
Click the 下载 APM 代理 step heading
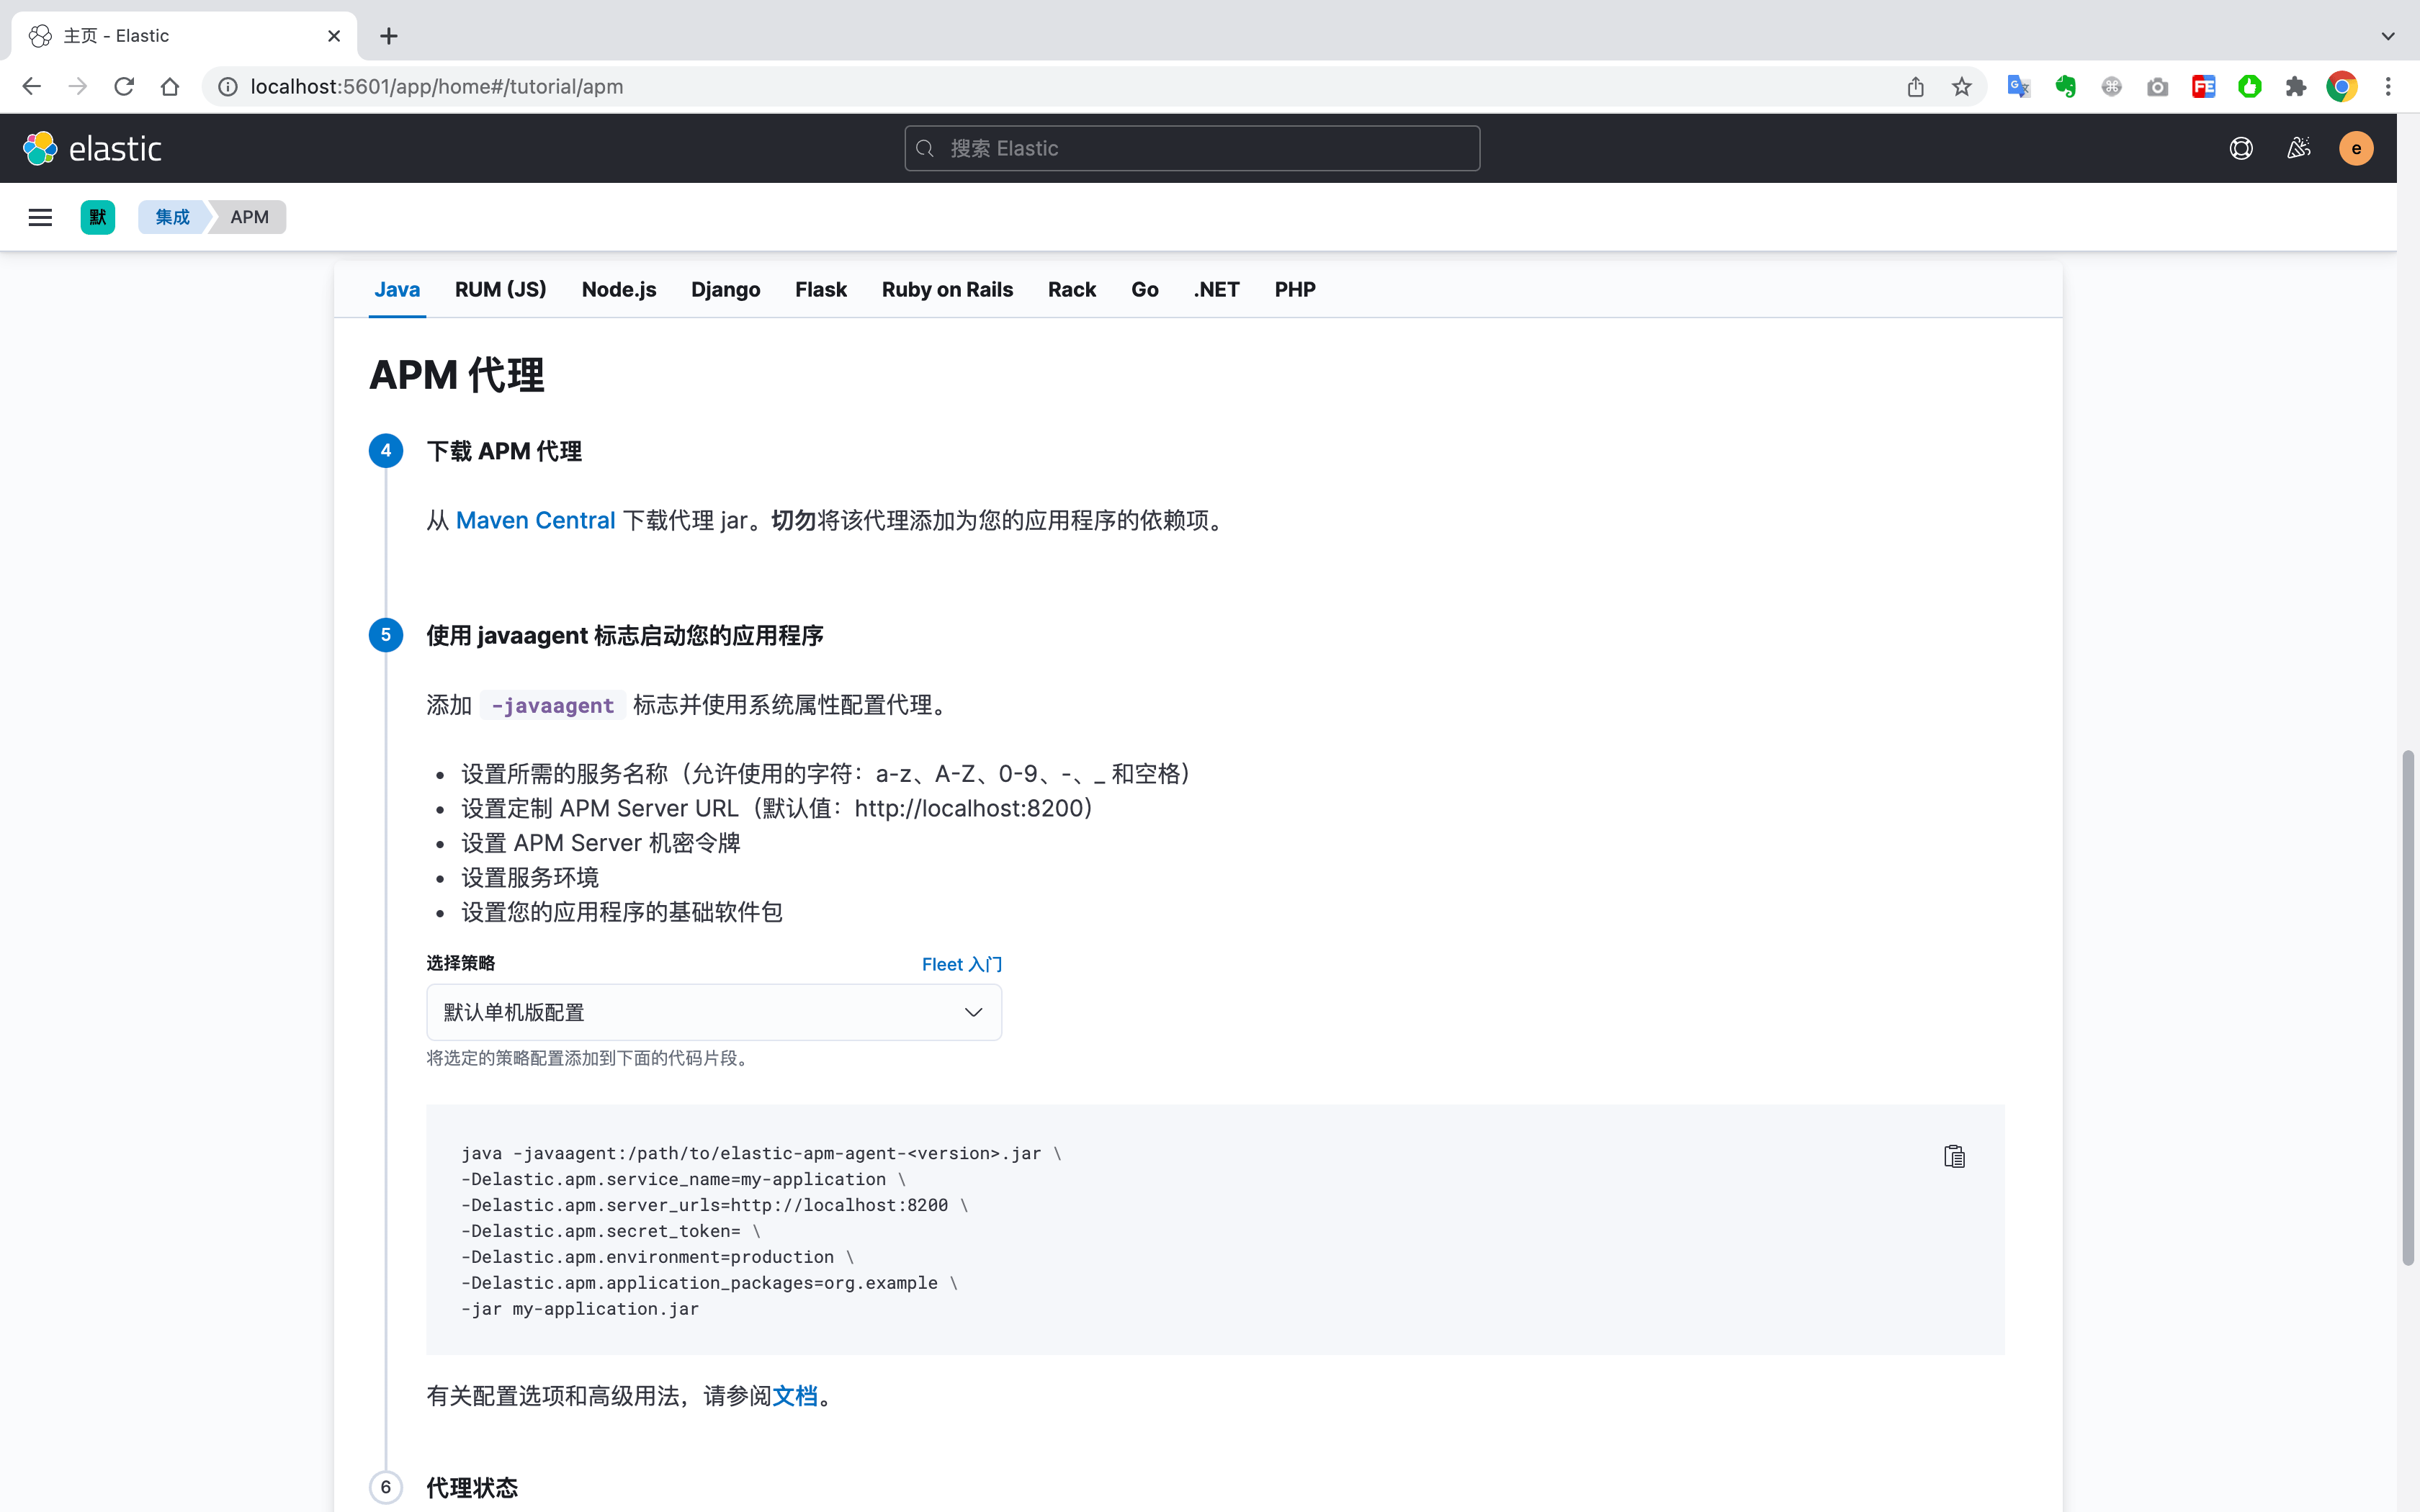[504, 451]
